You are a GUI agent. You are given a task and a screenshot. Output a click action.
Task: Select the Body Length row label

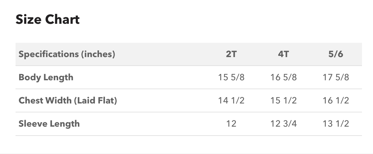click(x=46, y=77)
